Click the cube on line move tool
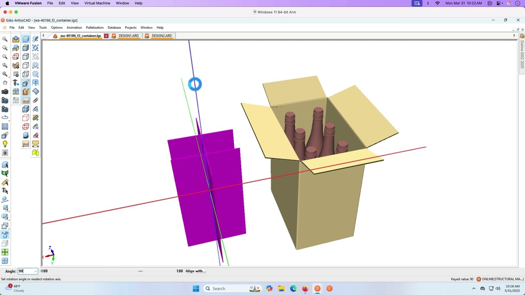The height and width of the screenshot is (295, 525). pos(5,199)
